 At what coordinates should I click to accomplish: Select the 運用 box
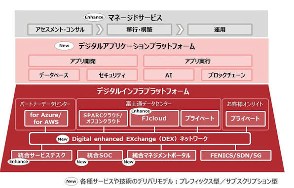pos(220,30)
